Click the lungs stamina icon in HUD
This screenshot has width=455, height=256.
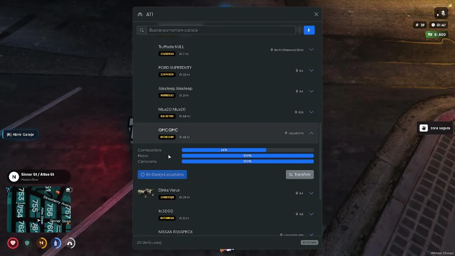(x=70, y=243)
